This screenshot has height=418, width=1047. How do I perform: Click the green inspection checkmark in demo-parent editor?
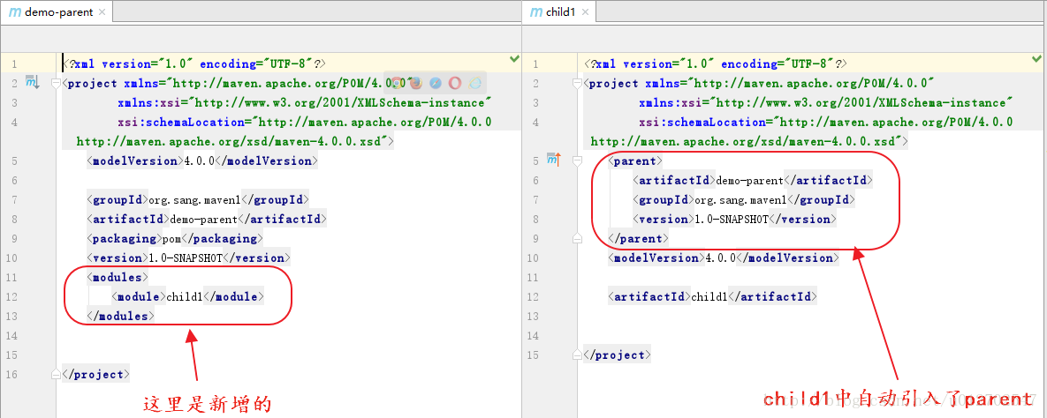click(x=514, y=59)
